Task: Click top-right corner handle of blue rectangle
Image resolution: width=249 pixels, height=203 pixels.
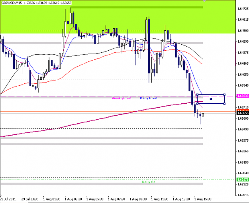Action: coord(224,95)
